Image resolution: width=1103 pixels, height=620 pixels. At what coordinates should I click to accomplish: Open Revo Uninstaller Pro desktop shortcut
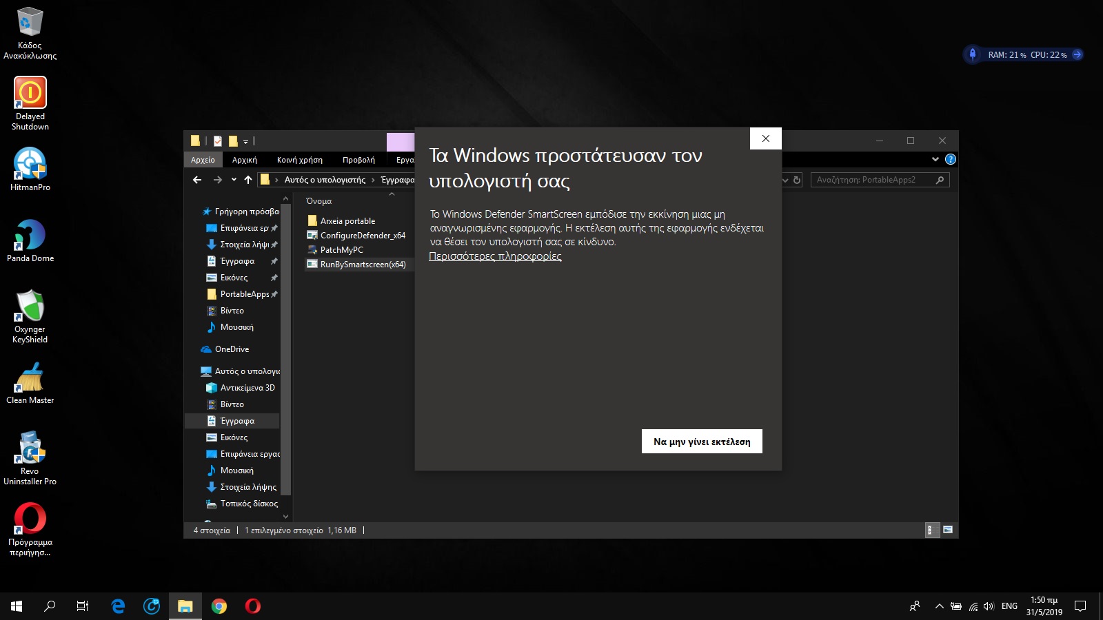click(30, 458)
